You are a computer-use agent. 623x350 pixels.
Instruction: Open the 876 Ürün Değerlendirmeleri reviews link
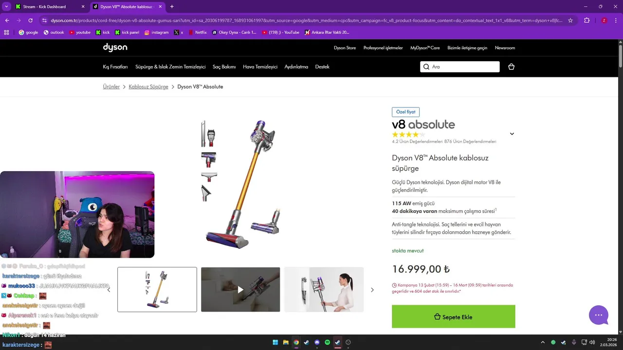point(470,141)
